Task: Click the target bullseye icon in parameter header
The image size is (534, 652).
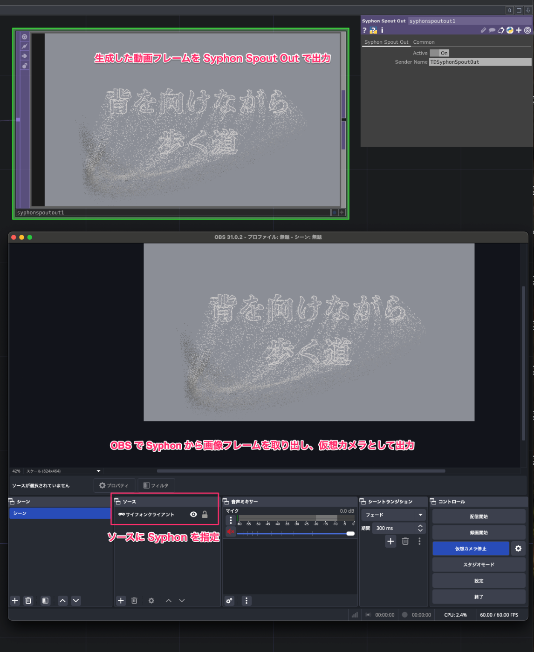Action: click(x=527, y=30)
